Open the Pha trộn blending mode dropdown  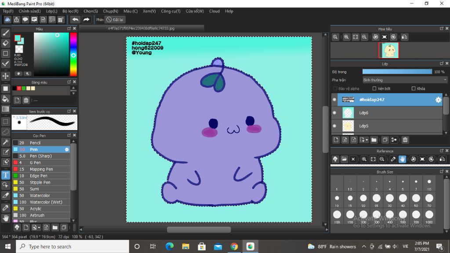[404, 80]
